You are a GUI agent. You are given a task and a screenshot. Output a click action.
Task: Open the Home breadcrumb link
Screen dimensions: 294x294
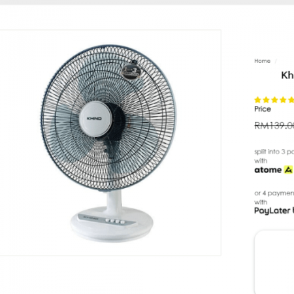(262, 61)
